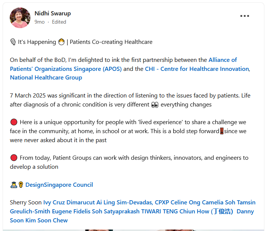The width and height of the screenshot is (267, 231).
Task: Go to DesignSingapore Council page
Action: pyautogui.click(x=59, y=184)
